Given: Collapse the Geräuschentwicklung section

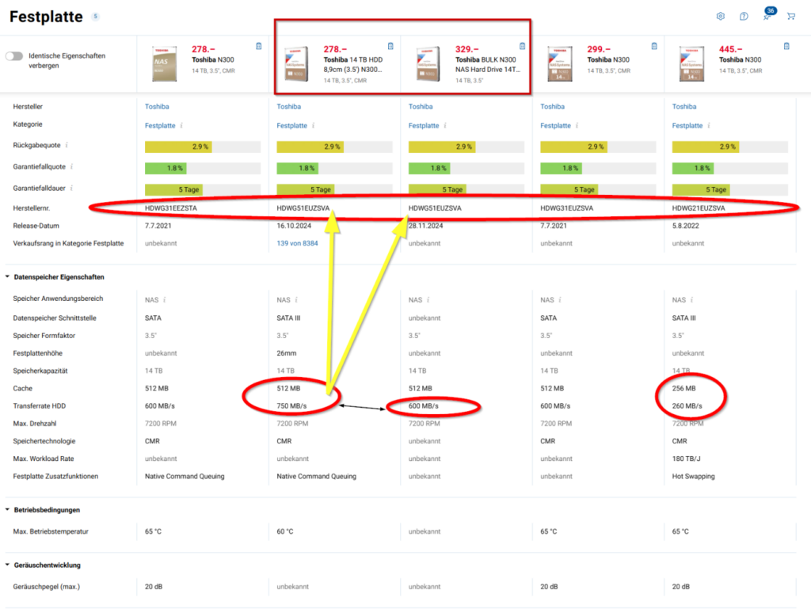Looking at the screenshot, I should (x=7, y=565).
